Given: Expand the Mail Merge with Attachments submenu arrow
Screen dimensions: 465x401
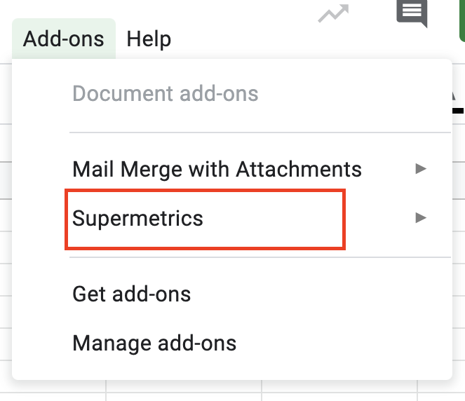Looking at the screenshot, I should click(x=421, y=169).
